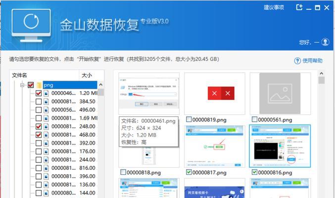Screen dimensions: 335x198
Task: Check the 392.00 file checkbox
Action: tap(39, 143)
